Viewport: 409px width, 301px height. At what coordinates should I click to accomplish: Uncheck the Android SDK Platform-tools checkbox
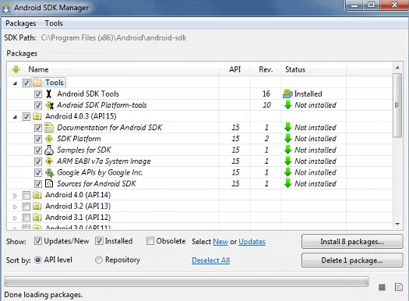(38, 105)
